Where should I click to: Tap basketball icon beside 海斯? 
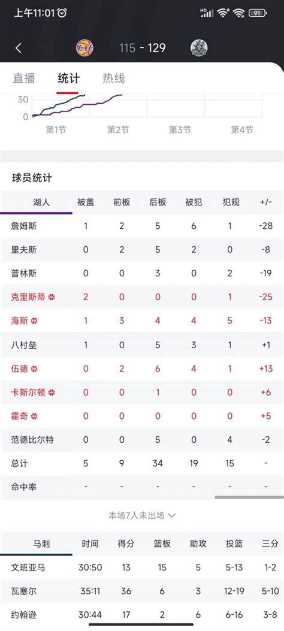34,321
